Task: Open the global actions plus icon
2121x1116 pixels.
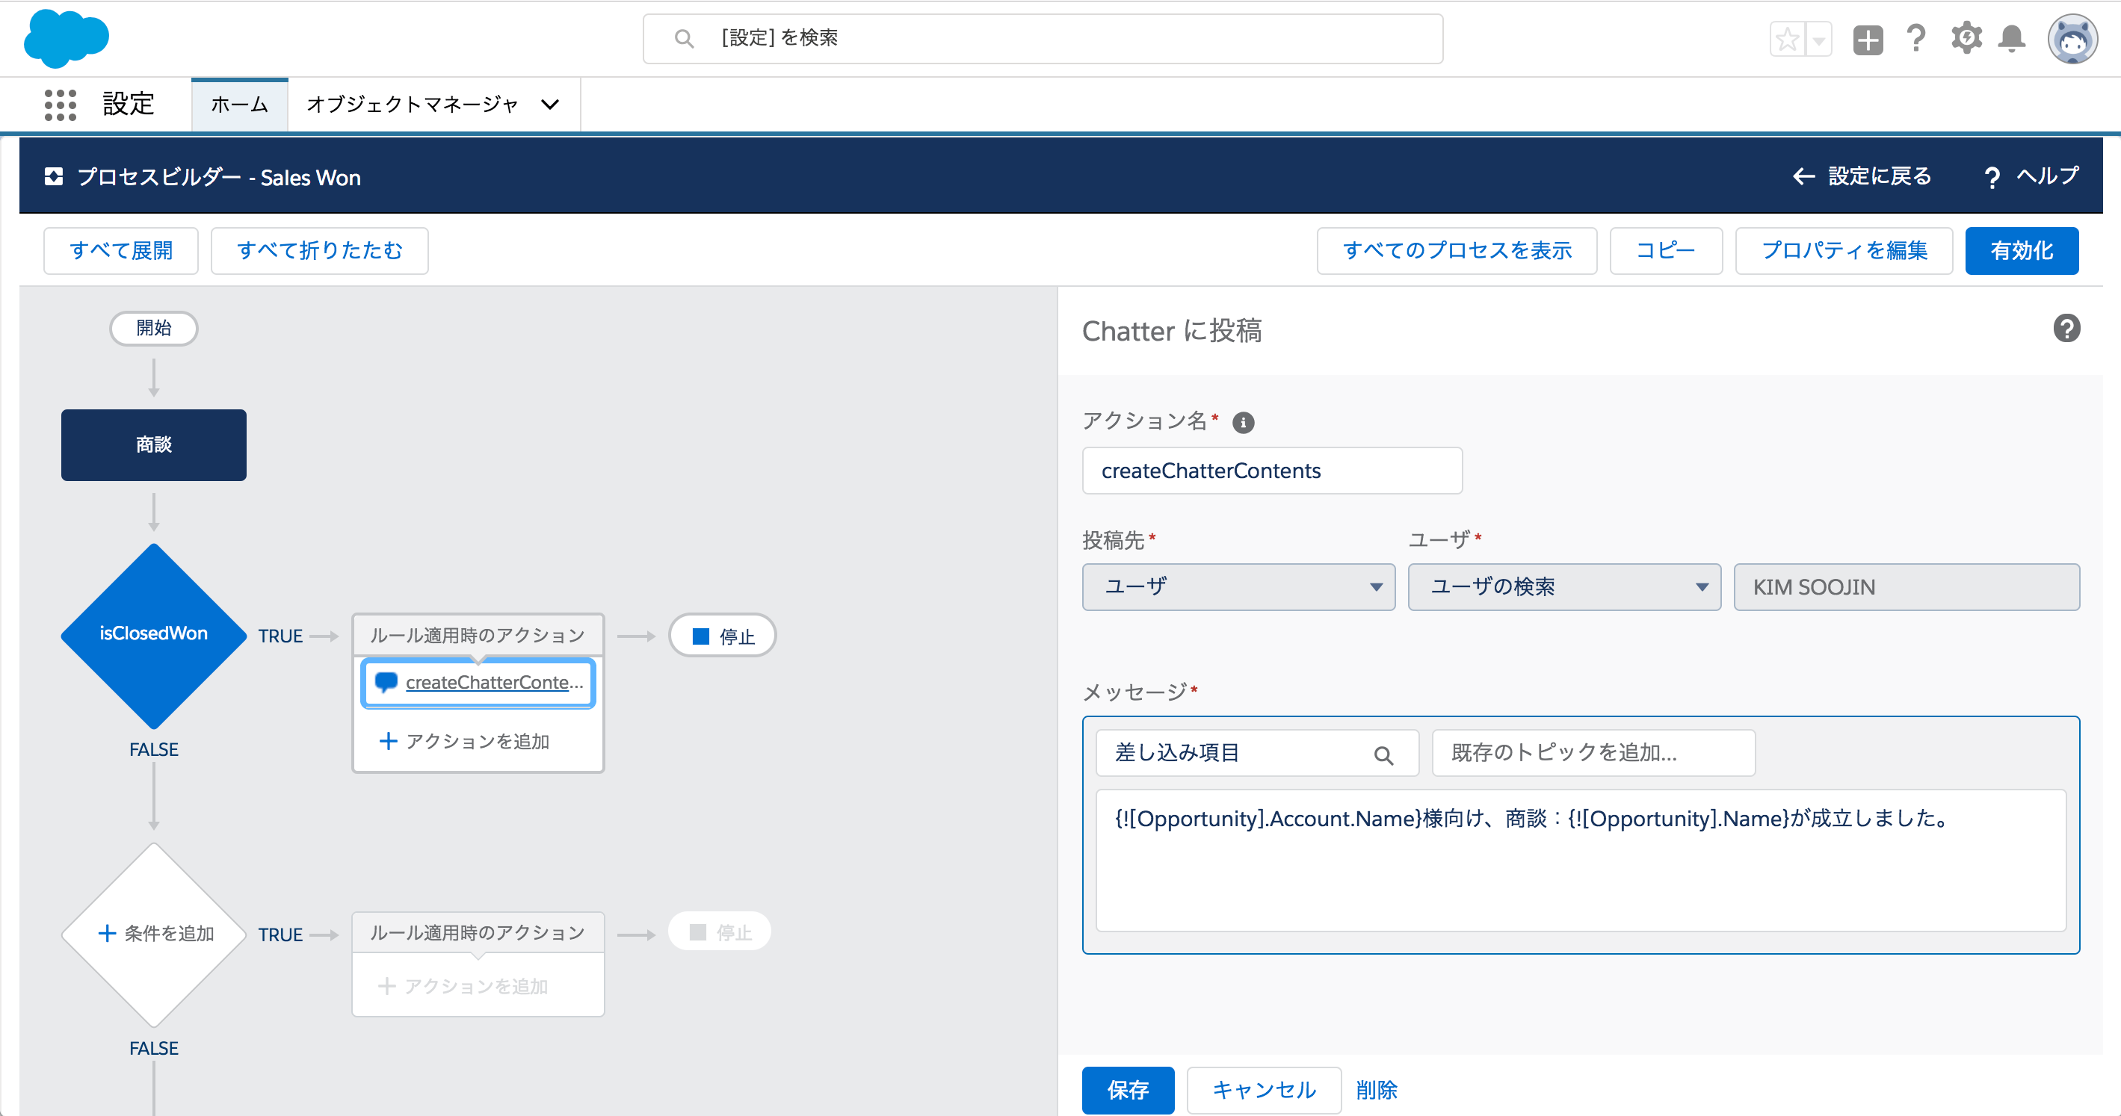Action: (x=1868, y=39)
